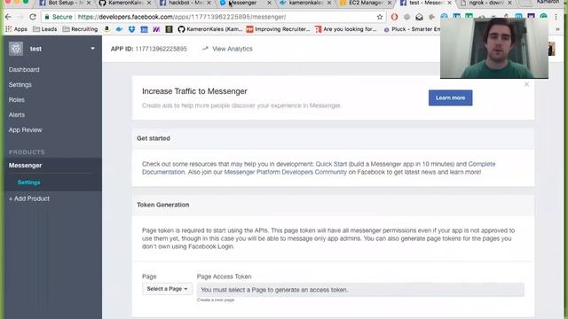
Task: Go back with the browser back arrow
Action: tap(8, 17)
